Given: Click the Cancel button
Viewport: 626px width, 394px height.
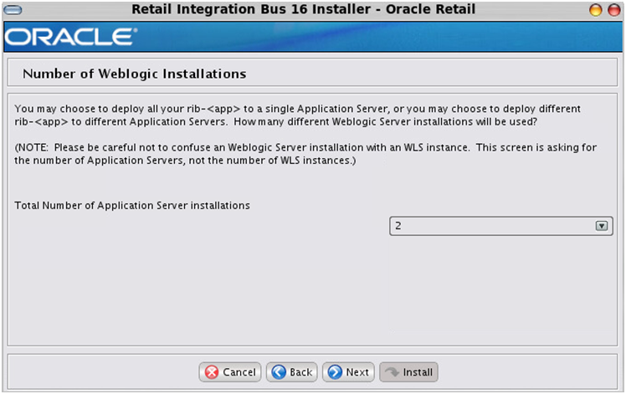Looking at the screenshot, I should coord(230,372).
